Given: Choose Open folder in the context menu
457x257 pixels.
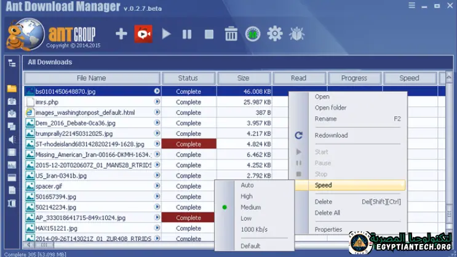Looking at the screenshot, I should point(330,108).
